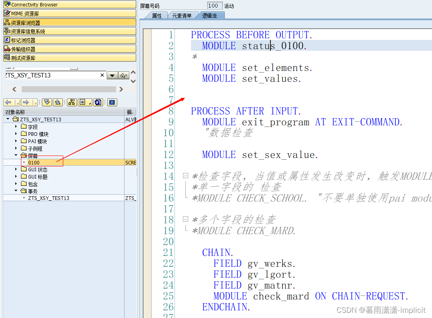Collapse the comment block at line 18

(186, 219)
